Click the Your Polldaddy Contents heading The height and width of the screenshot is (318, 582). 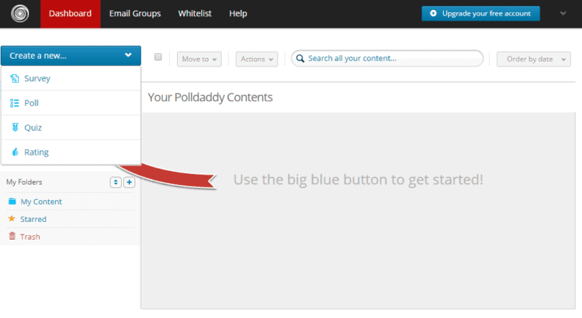click(210, 97)
